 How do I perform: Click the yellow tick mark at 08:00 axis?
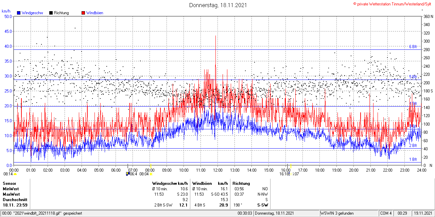pos(151,166)
